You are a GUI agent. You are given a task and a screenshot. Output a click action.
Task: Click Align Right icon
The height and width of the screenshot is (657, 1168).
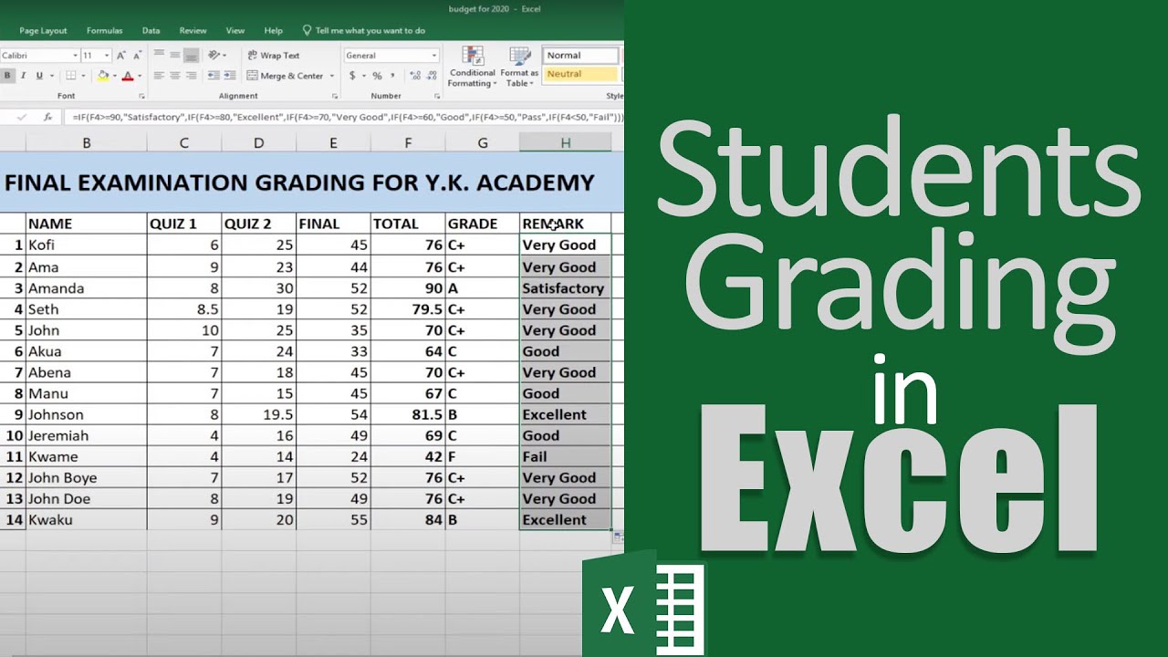[x=191, y=76]
